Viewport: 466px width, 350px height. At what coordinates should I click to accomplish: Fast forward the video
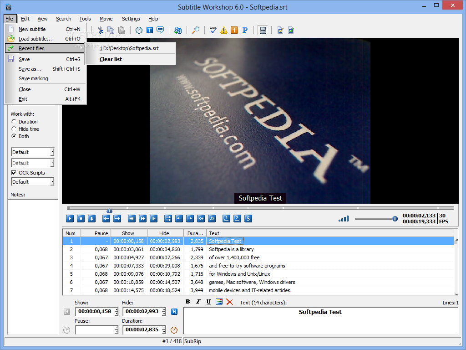pos(142,219)
